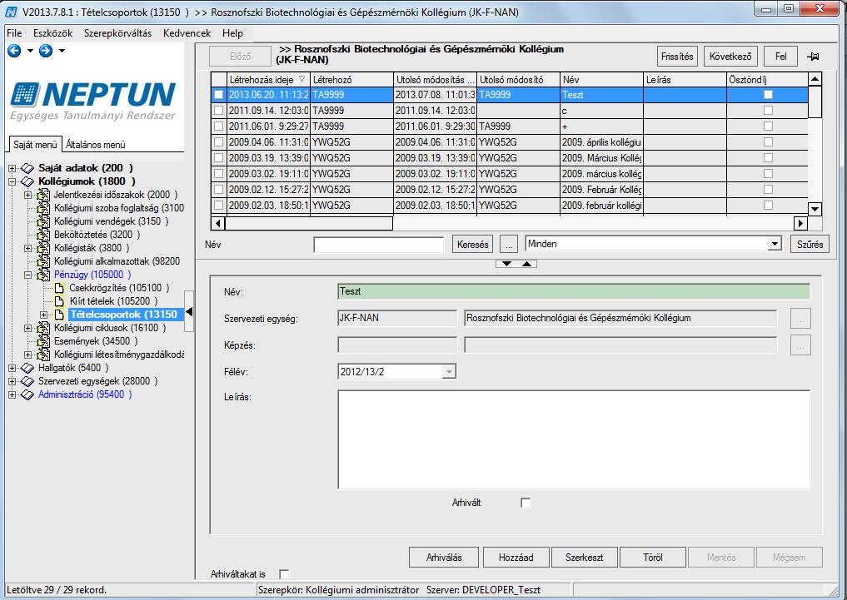Click the blue back navigation arrow

[x=14, y=51]
